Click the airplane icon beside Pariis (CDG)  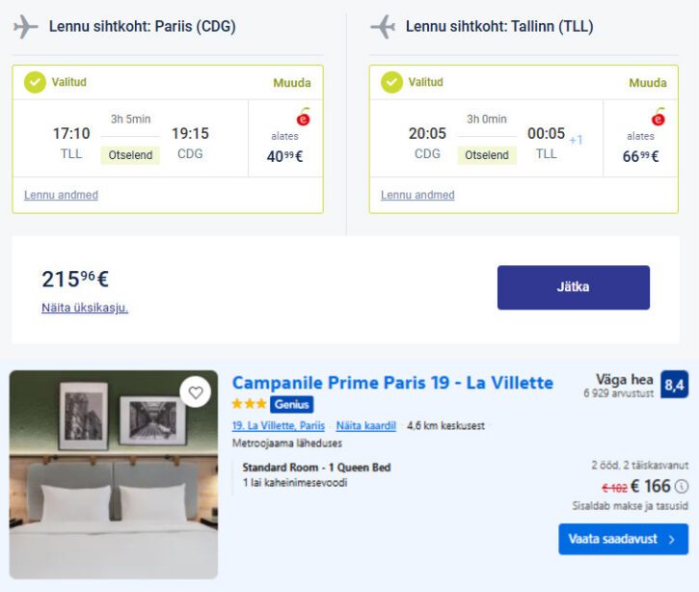[26, 27]
